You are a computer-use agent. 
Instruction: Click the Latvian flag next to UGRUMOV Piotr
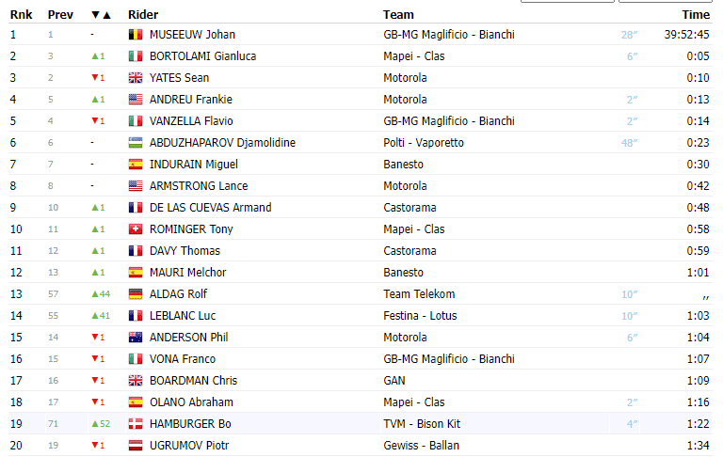(x=136, y=446)
